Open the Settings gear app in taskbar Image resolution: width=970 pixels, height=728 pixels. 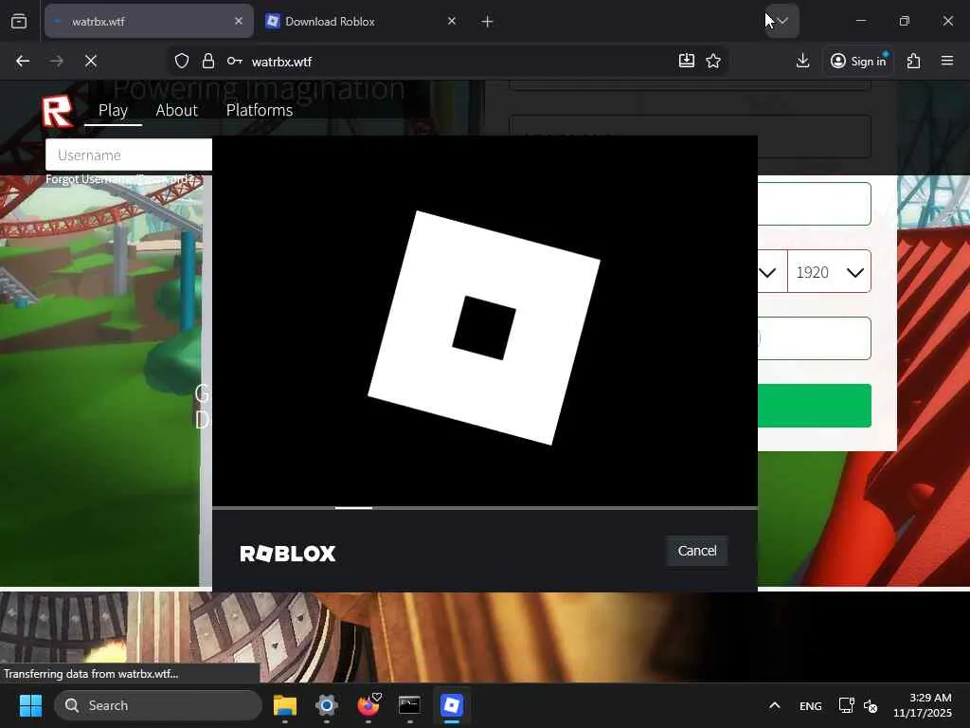click(x=327, y=705)
